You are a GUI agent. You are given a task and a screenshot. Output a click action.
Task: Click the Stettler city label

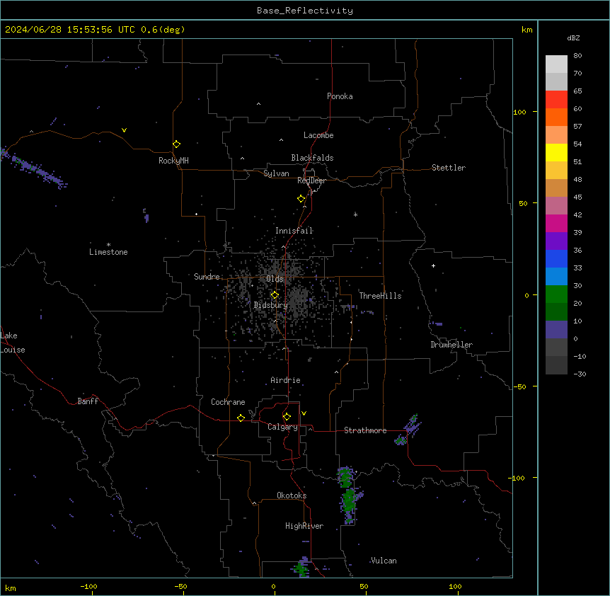[x=449, y=168]
